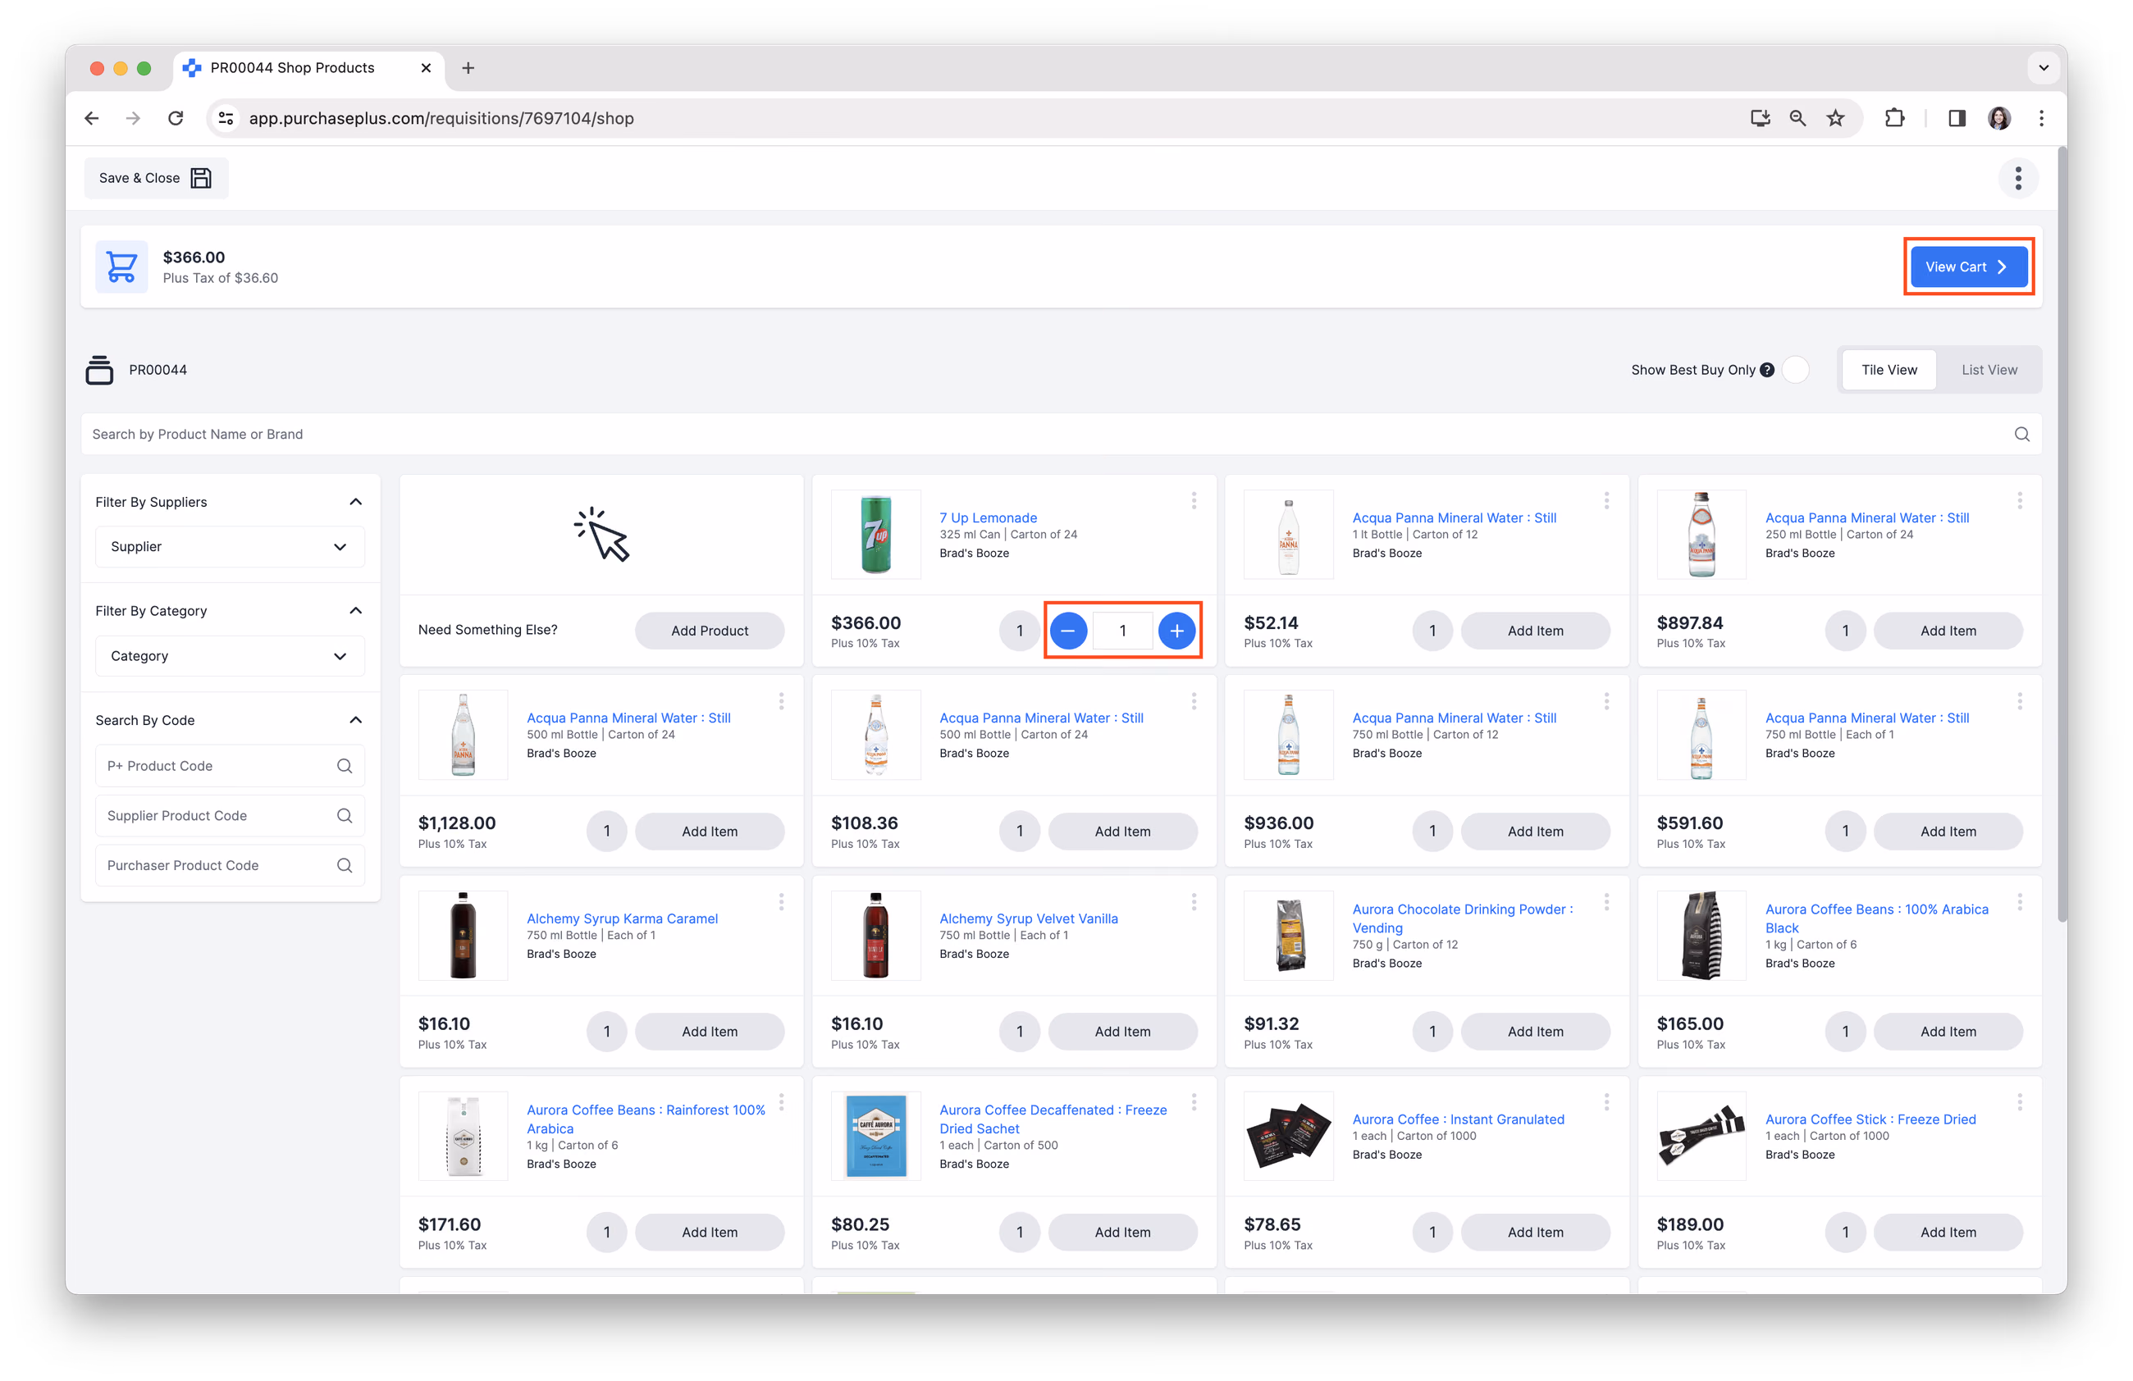The width and height of the screenshot is (2133, 1381).
Task: Click Aurora Coffee Beans Rainforest bag thumbnail
Action: point(464,1137)
